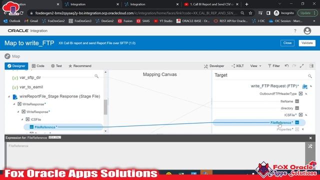Select var_to_eamil variable
The height and width of the screenshot is (180, 320).
click(31, 87)
